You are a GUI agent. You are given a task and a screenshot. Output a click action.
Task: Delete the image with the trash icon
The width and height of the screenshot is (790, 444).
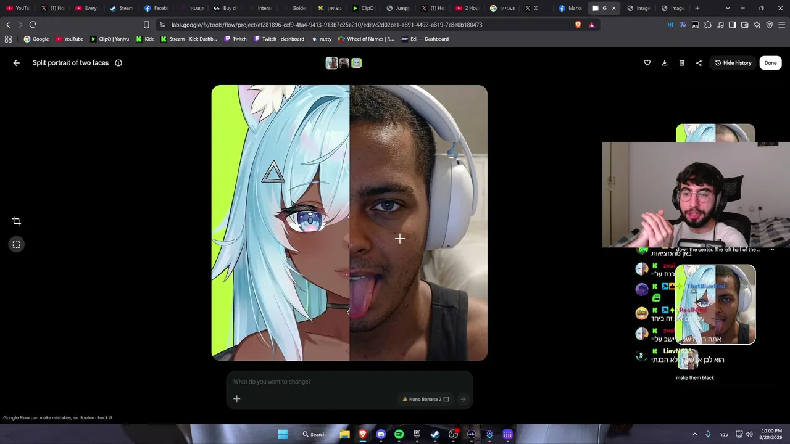pyautogui.click(x=681, y=63)
